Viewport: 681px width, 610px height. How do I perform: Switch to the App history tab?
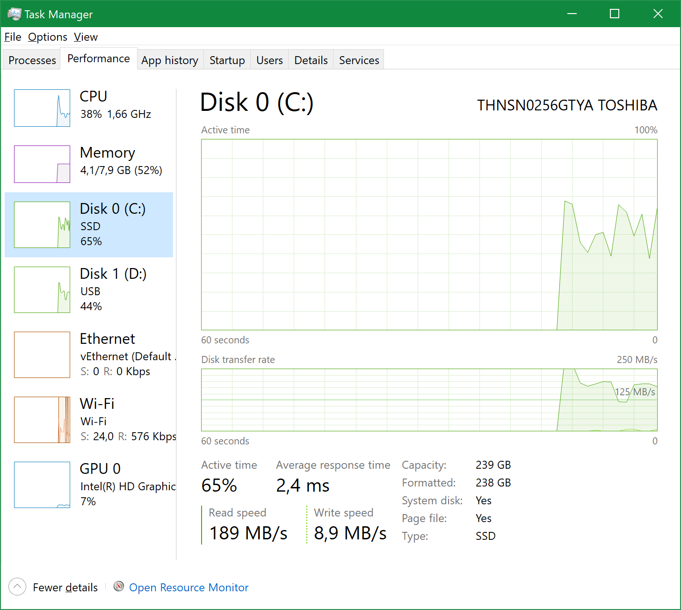(170, 60)
